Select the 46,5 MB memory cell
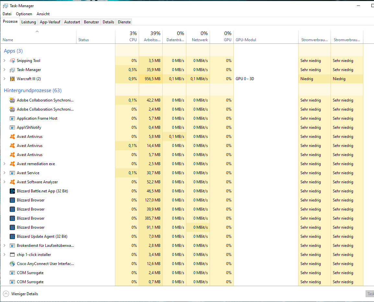The height and width of the screenshot is (302, 374). (151, 191)
